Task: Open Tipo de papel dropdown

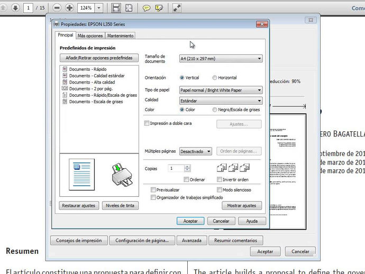Action: (x=221, y=90)
